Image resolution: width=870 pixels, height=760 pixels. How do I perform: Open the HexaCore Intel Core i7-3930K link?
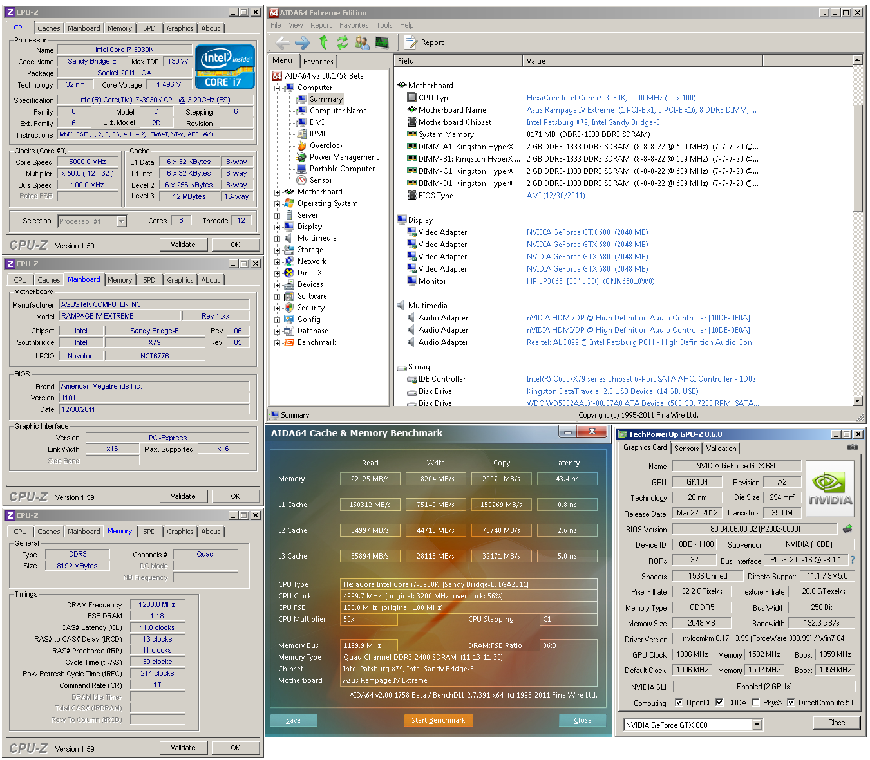(x=611, y=98)
